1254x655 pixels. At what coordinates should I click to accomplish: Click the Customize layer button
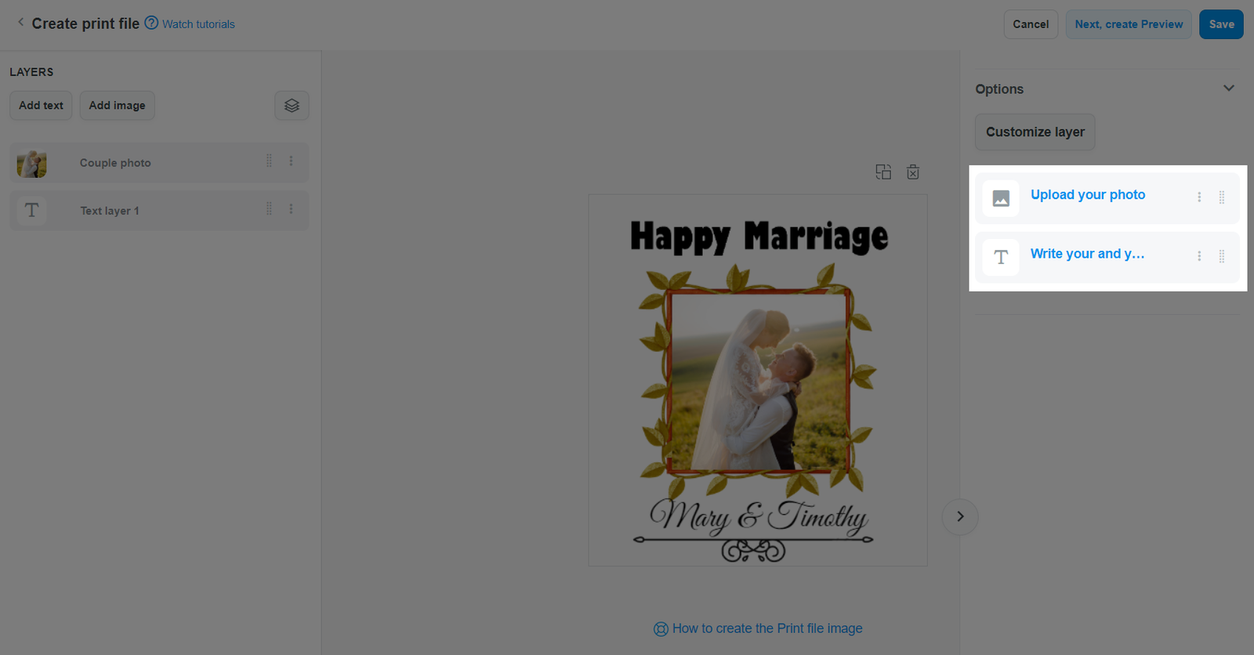1035,132
